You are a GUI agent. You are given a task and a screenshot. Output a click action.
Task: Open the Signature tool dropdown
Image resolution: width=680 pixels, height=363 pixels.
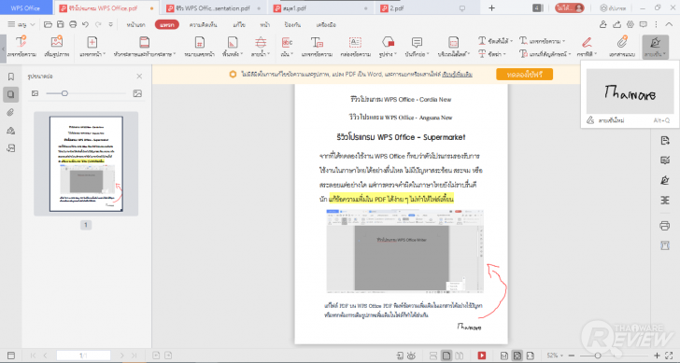click(x=655, y=47)
